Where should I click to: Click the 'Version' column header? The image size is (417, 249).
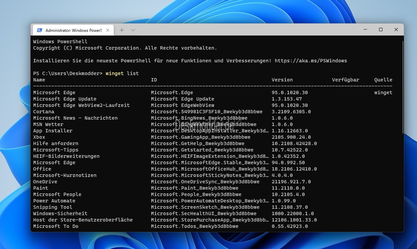(282, 80)
